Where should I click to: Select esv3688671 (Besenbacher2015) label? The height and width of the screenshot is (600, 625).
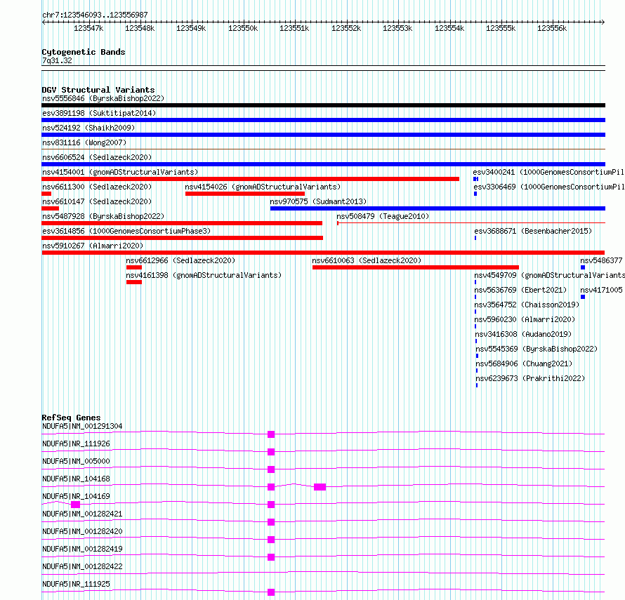(x=533, y=231)
